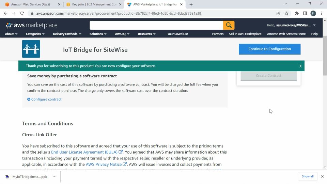Click the Marketplace search input field
This screenshot has height=184, width=327.
point(156,25)
